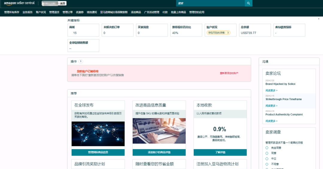323x169 pixels.
Task: Select the 不同意 radio option
Action: pyautogui.click(x=267, y=164)
